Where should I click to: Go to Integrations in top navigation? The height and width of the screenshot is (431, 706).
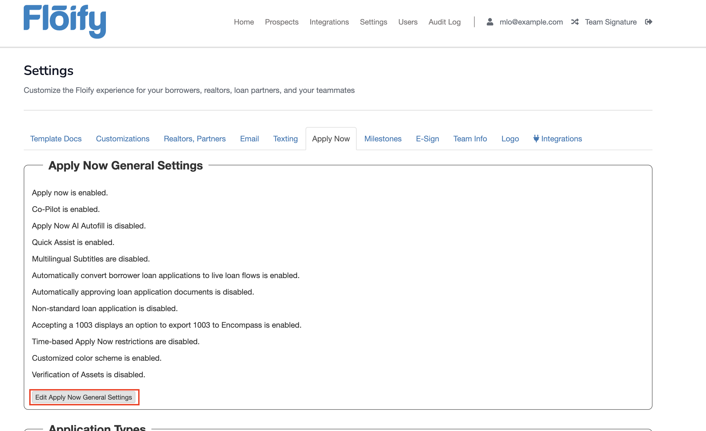coord(329,22)
